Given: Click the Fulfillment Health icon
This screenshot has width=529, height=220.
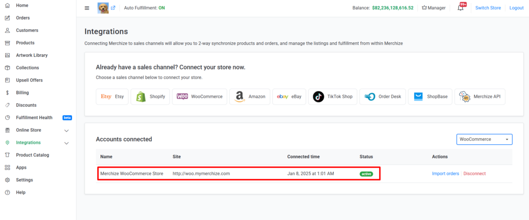Looking at the screenshot, I should (x=7, y=117).
